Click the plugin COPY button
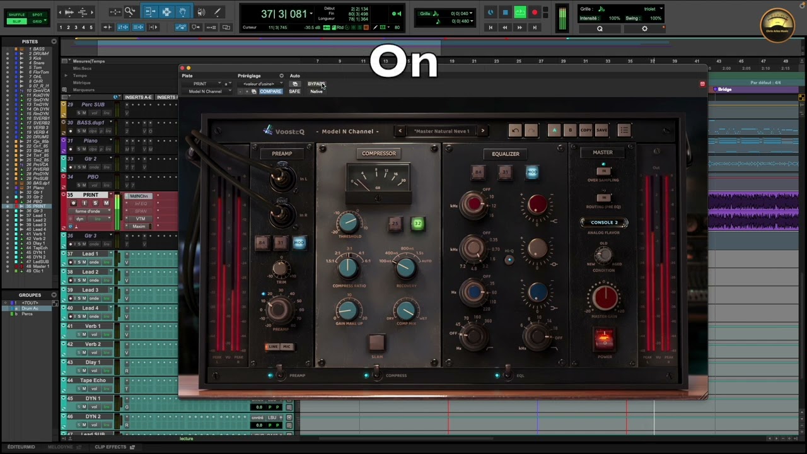The image size is (807, 454). [586, 131]
